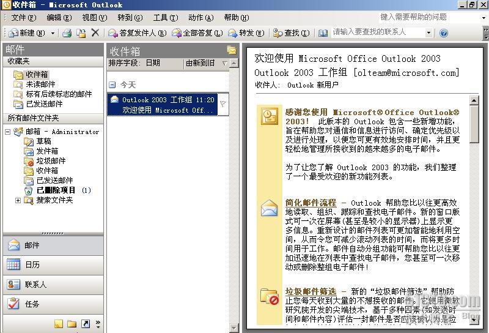The height and width of the screenshot is (333, 489).
Task: Click reading pane scrollbar up arrow
Action: click(x=474, y=100)
